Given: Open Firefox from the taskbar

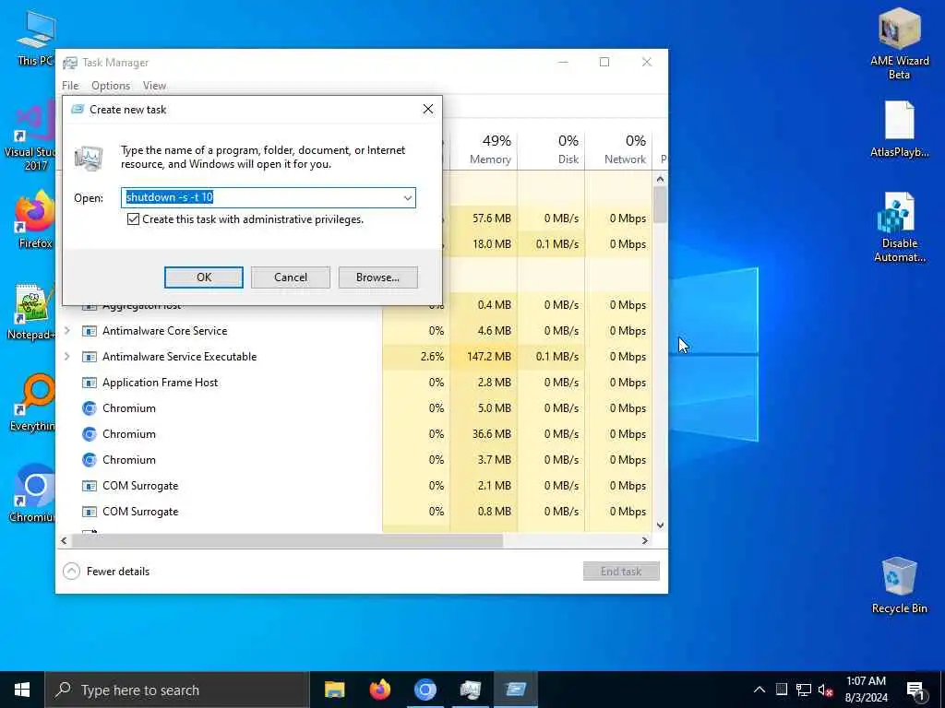Looking at the screenshot, I should [379, 690].
